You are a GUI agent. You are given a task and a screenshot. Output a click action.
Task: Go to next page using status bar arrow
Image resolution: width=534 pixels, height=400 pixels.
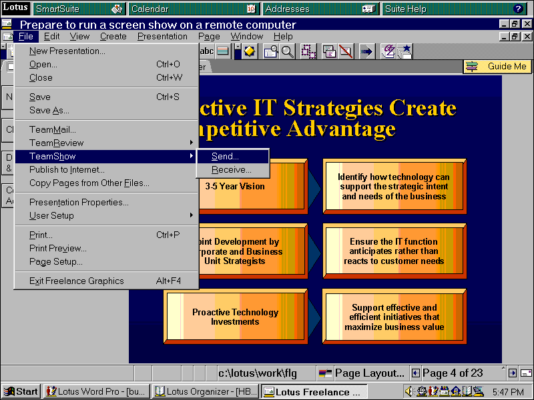tap(513, 373)
